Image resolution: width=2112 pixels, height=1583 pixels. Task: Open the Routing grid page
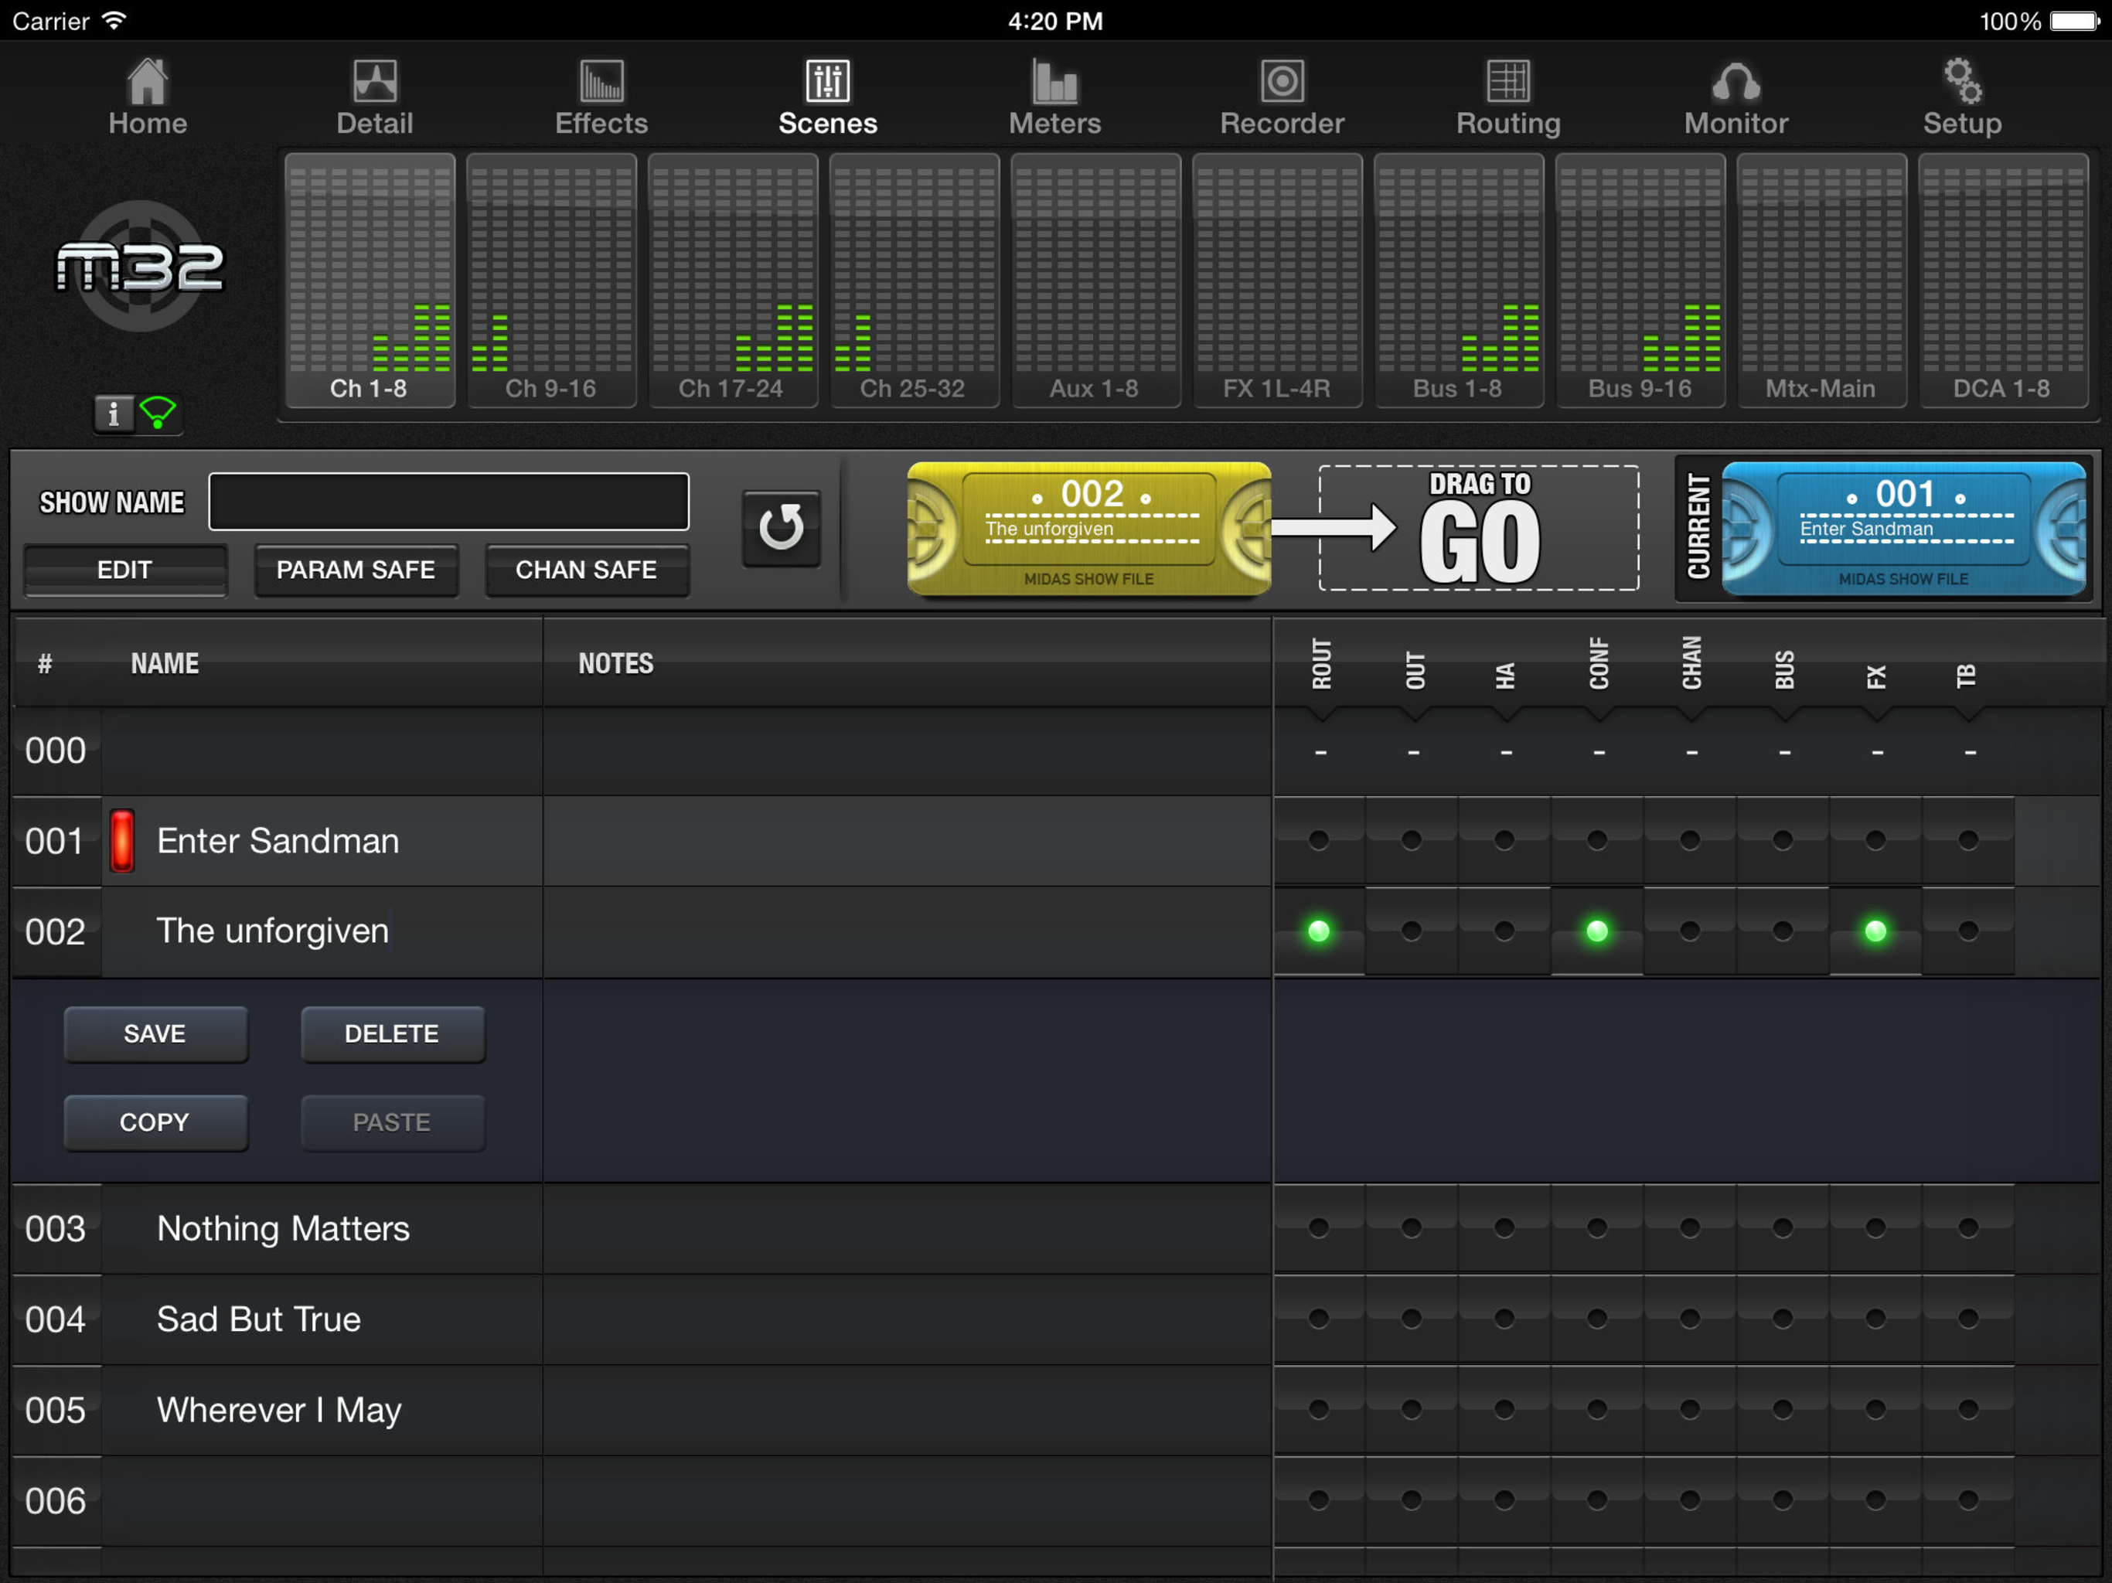[1507, 97]
